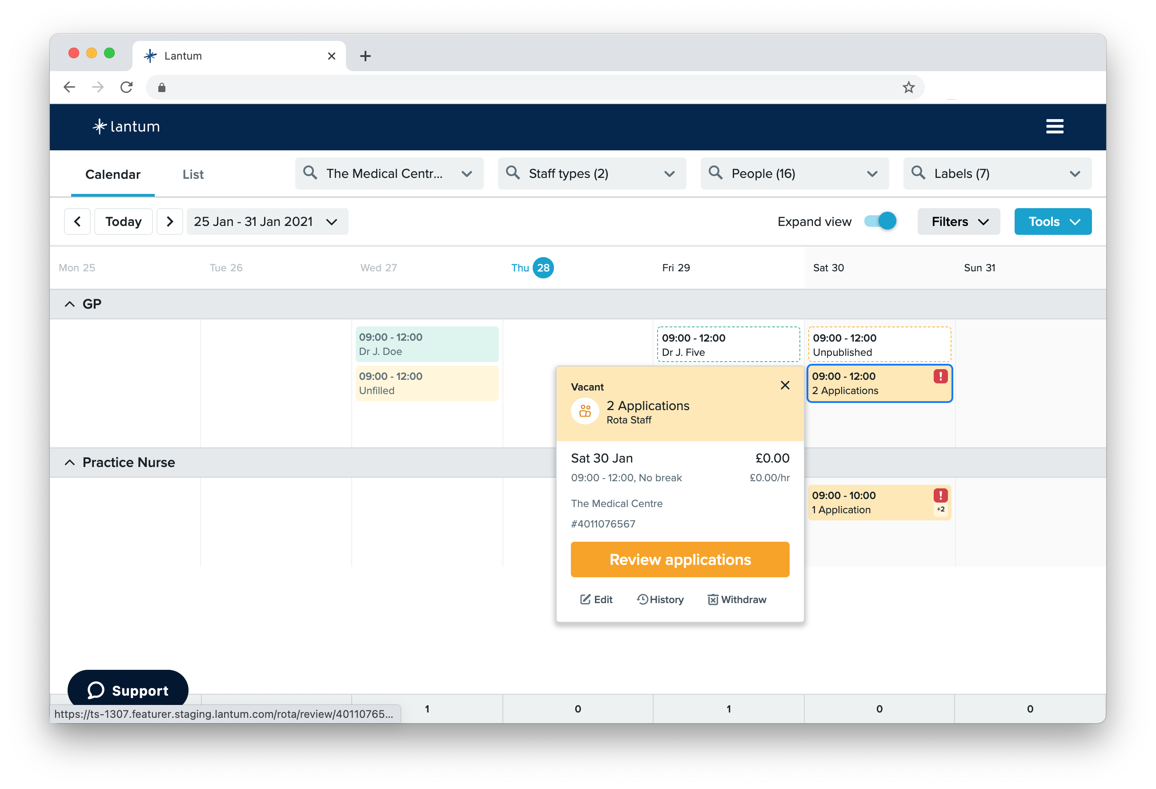This screenshot has width=1156, height=789.
Task: Click the red alert badge on 2 Applications shift
Action: 940,377
